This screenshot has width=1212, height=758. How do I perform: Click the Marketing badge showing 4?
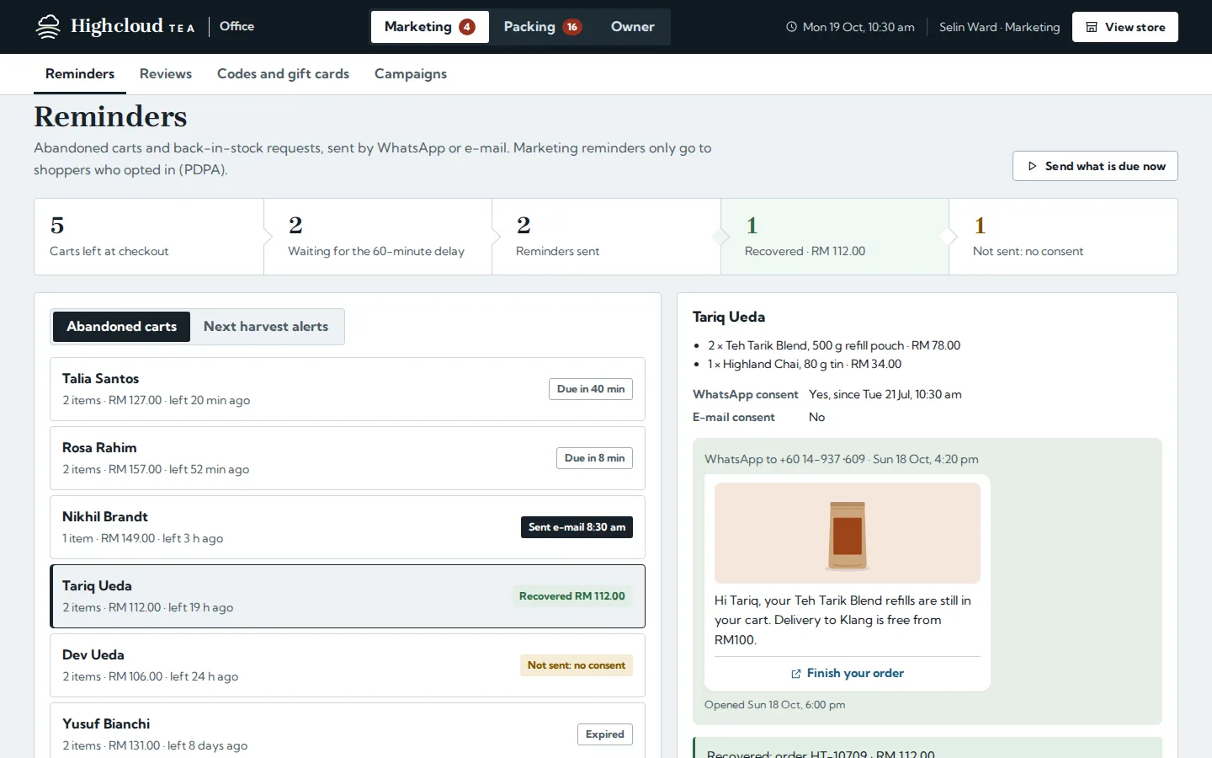click(467, 27)
